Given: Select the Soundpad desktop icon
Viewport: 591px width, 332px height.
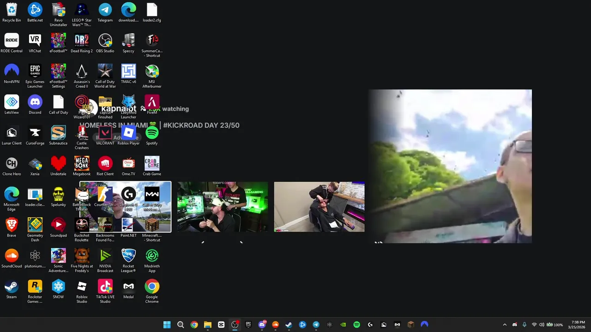Looking at the screenshot, I should (58, 228).
